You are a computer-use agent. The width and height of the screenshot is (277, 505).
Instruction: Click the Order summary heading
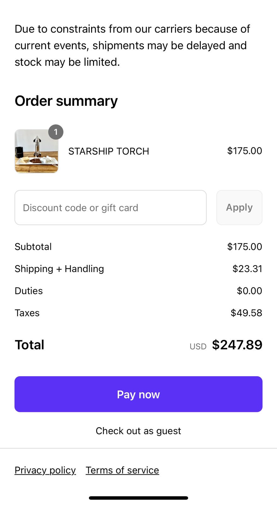click(x=66, y=101)
